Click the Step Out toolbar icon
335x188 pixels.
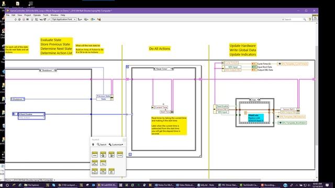(49, 19)
